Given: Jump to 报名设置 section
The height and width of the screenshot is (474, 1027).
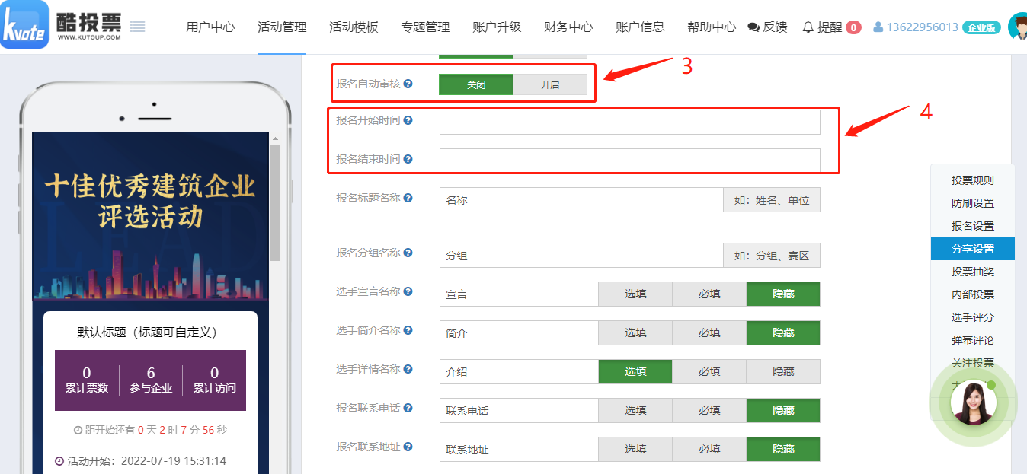Looking at the screenshot, I should (973, 226).
